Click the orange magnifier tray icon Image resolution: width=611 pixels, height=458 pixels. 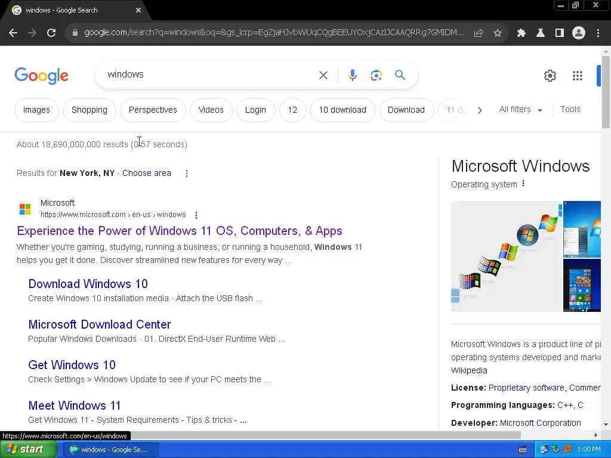[x=567, y=450]
